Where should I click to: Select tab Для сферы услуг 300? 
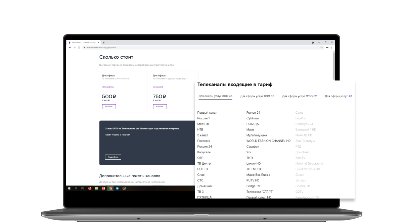coord(215,96)
